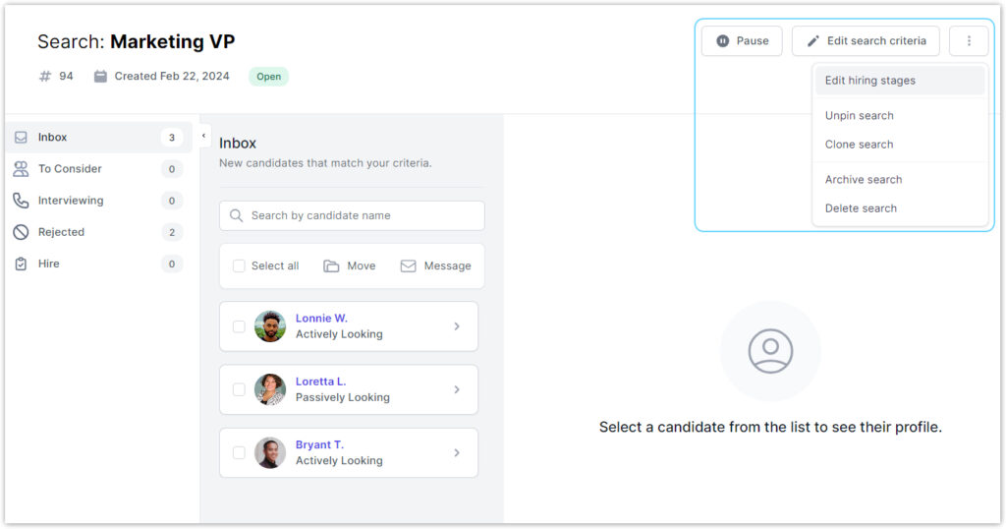Screen dimensions: 1006x529
Task: Select Clone search in the dropdown menu
Action: click(x=860, y=145)
